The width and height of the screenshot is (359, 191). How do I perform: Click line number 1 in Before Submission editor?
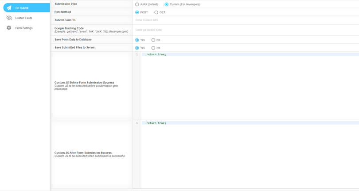(137, 54)
